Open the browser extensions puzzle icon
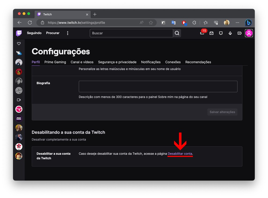Screen dimensions: 268x198 click(194, 23)
